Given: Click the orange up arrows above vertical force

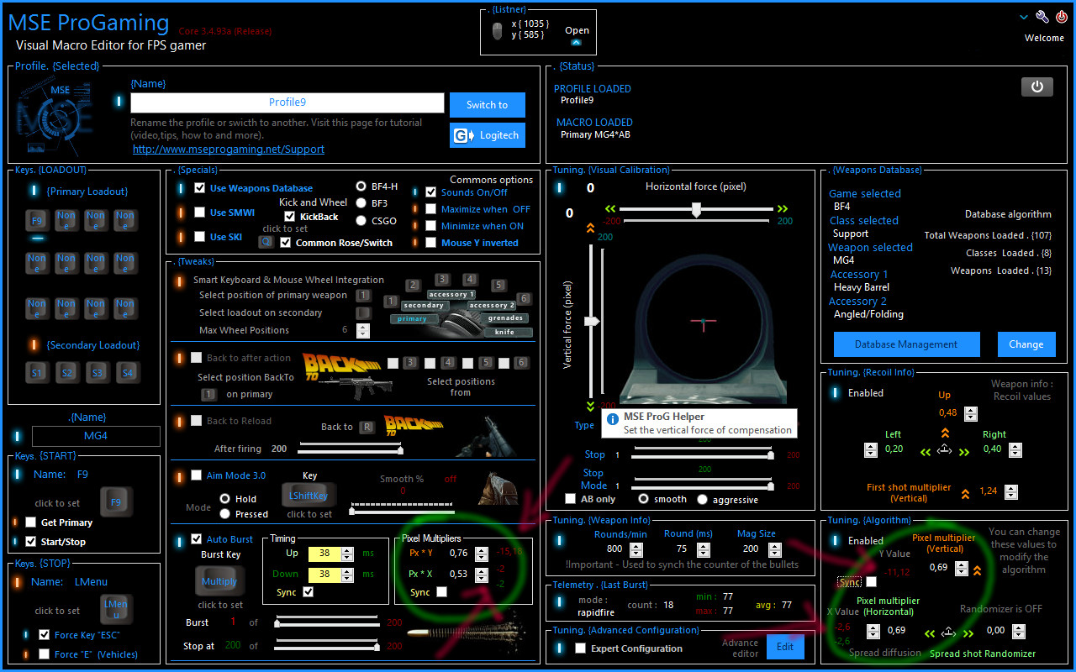Looking at the screenshot, I should pos(590,227).
